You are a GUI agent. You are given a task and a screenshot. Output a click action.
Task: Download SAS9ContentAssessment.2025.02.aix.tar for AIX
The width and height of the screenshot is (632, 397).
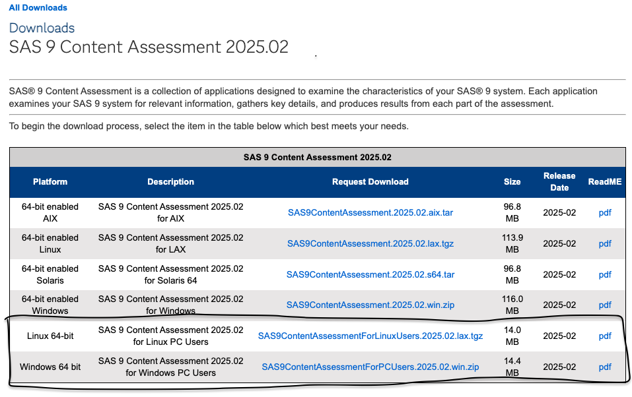370,212
